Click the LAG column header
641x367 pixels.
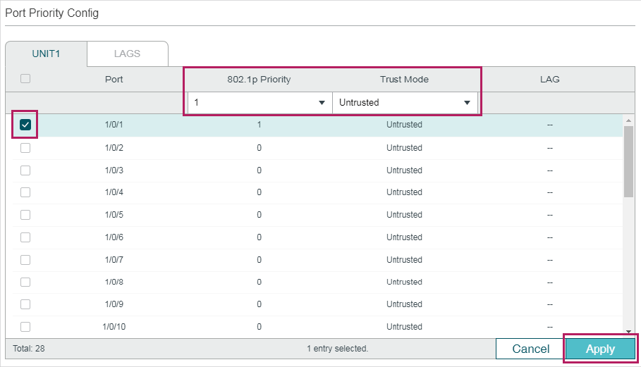pyautogui.click(x=549, y=79)
